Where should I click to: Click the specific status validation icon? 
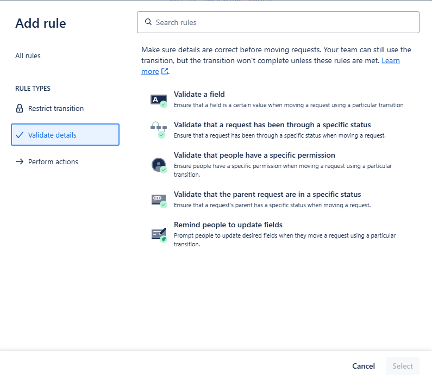coord(159,130)
